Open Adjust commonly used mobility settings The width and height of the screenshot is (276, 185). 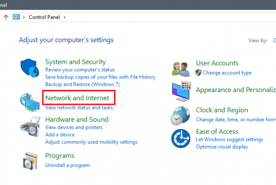pos(91,142)
